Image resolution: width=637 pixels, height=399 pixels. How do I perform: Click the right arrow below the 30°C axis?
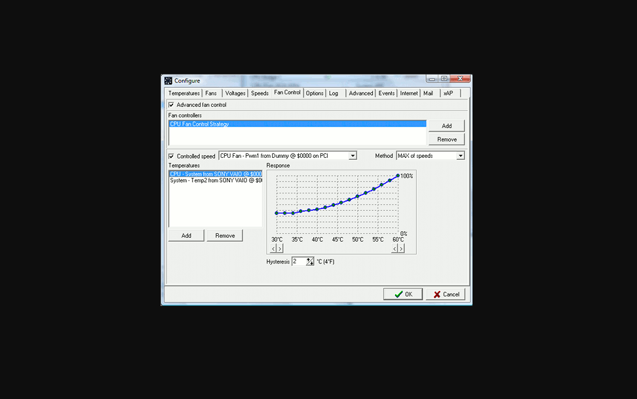[x=279, y=248]
